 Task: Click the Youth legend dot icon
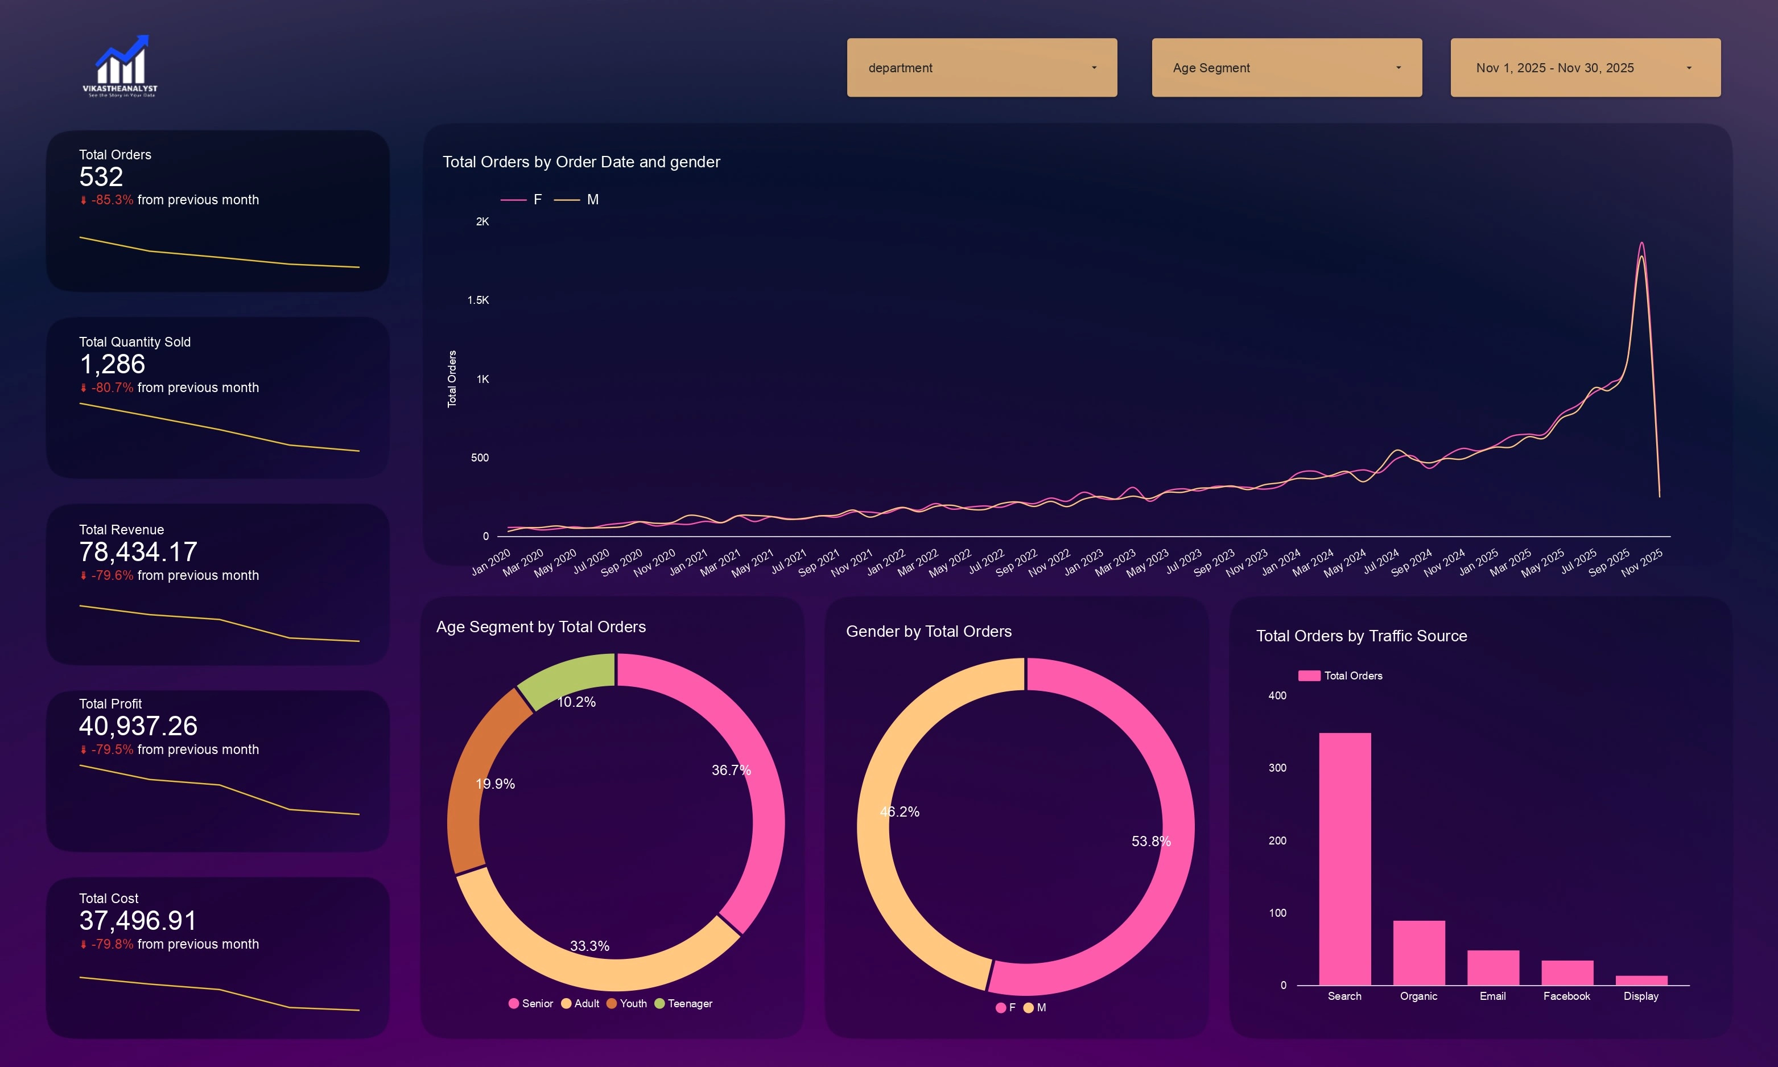[x=612, y=1004]
